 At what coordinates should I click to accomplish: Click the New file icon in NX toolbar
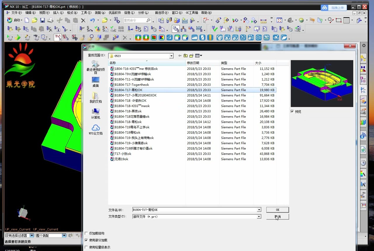point(27,20)
